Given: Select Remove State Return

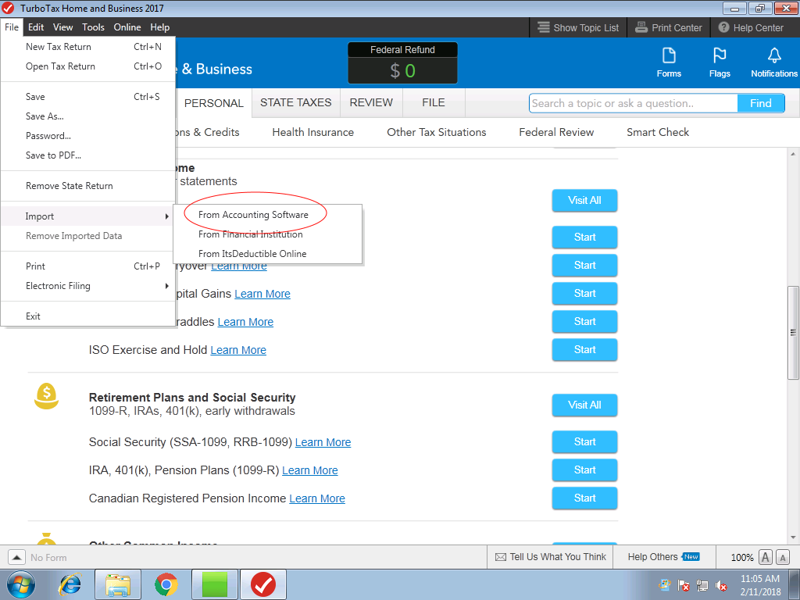Looking at the screenshot, I should pos(87,186).
